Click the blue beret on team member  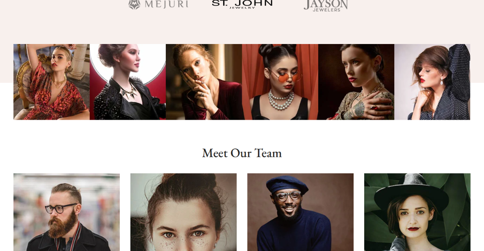tap(287, 184)
